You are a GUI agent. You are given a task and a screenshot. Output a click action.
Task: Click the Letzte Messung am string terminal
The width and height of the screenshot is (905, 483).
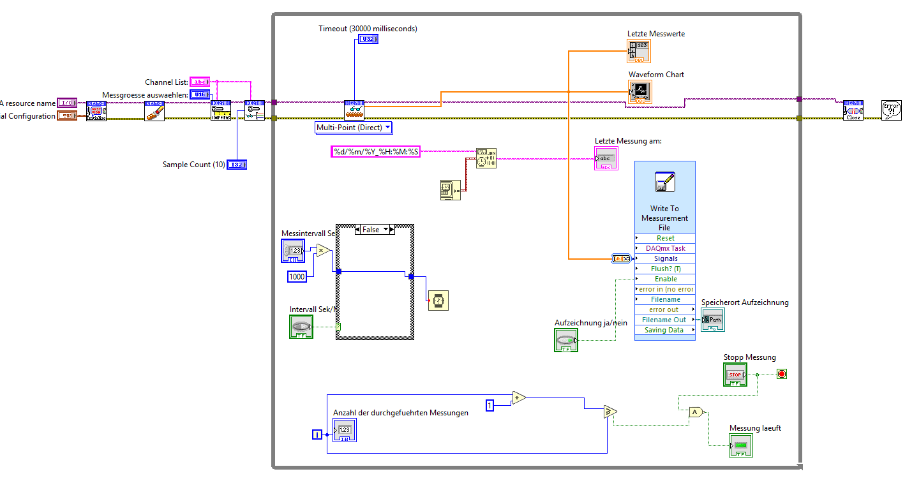click(606, 159)
